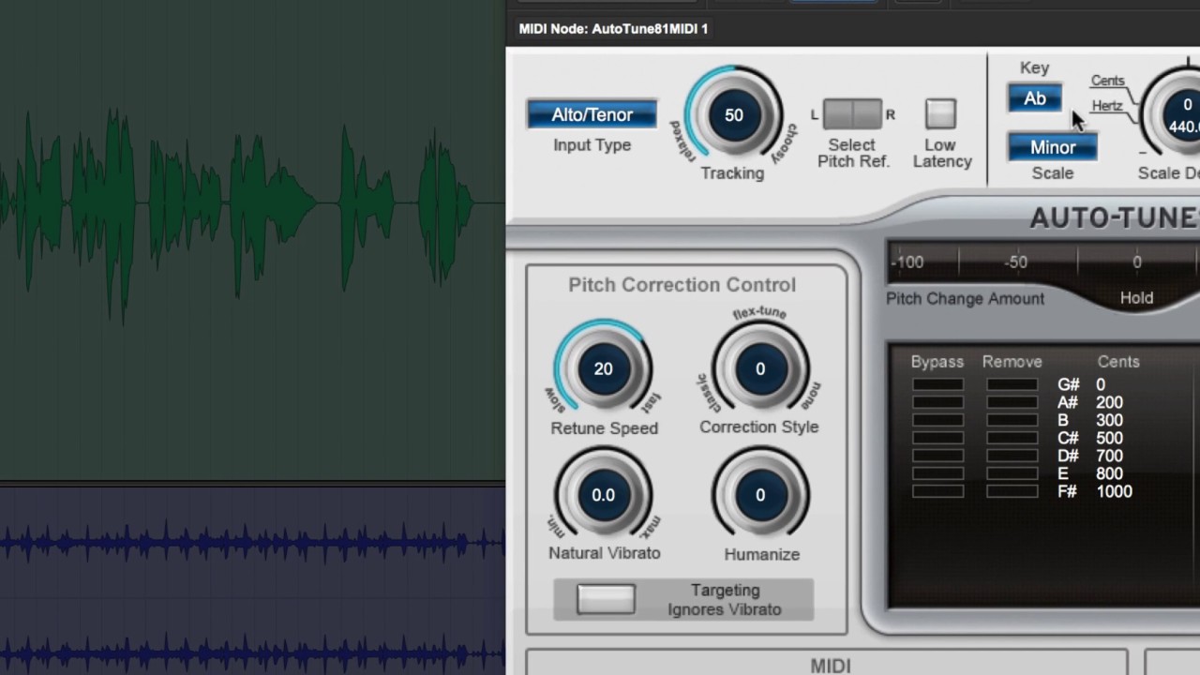1200x675 pixels.
Task: Toggle Remove for the B note
Action: 1012,420
